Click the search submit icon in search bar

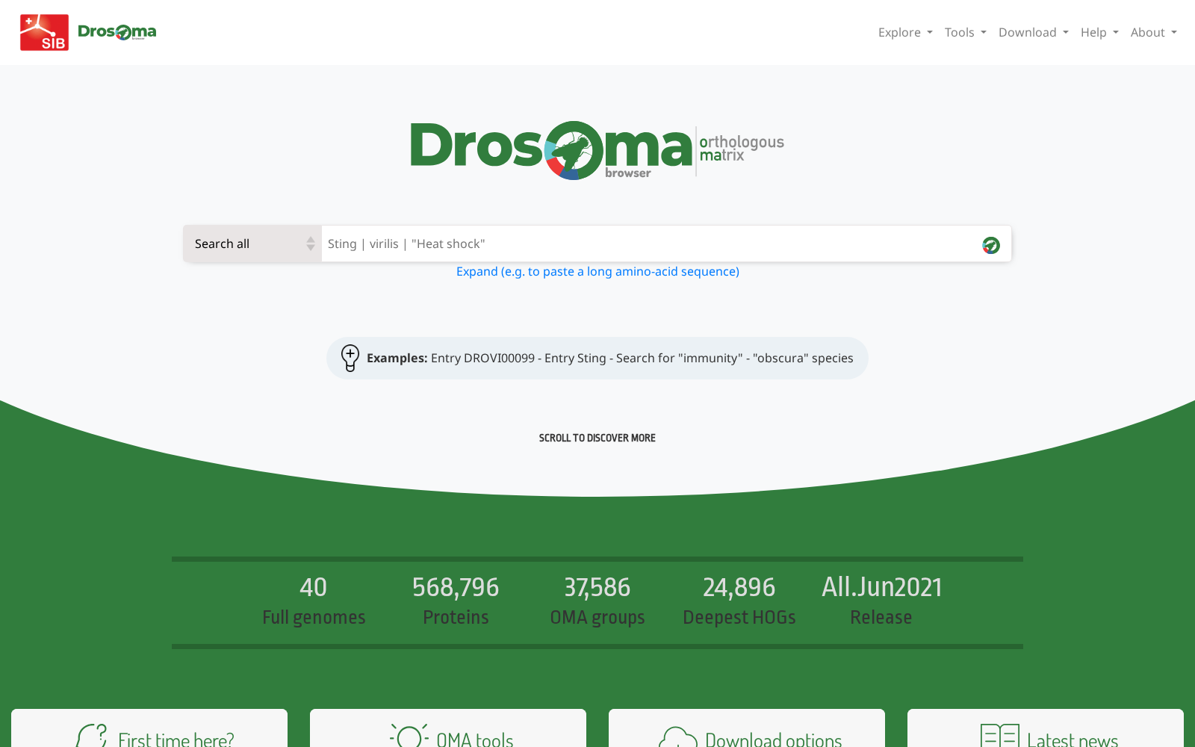point(991,245)
